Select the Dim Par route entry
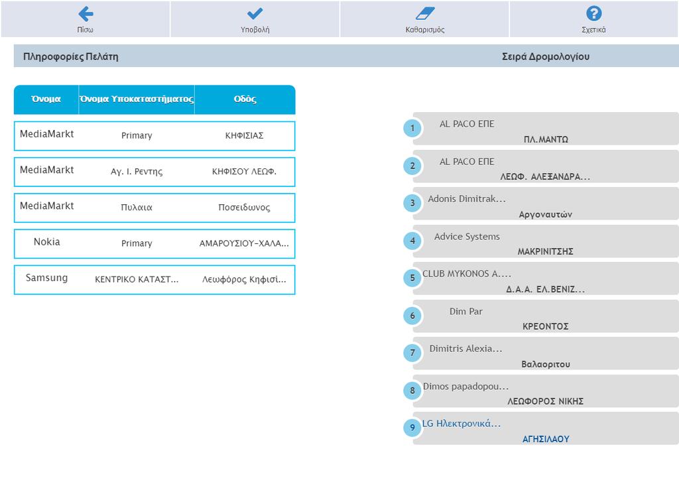This screenshot has height=498, width=679. tap(466, 312)
